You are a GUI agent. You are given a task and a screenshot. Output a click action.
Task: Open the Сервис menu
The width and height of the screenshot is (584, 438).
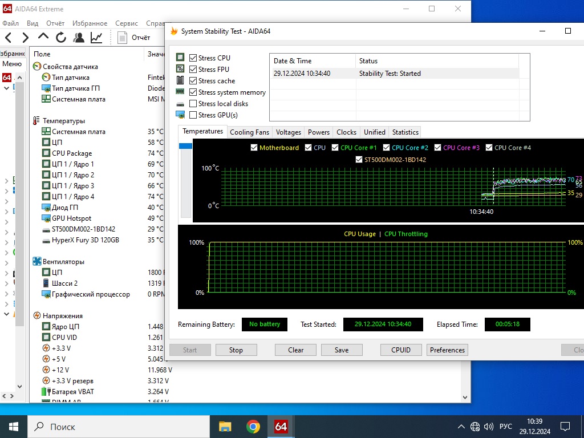(126, 23)
